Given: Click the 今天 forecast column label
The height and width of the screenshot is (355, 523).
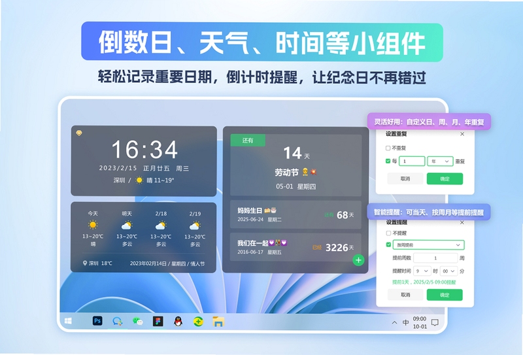Looking at the screenshot, I should pos(93,213).
